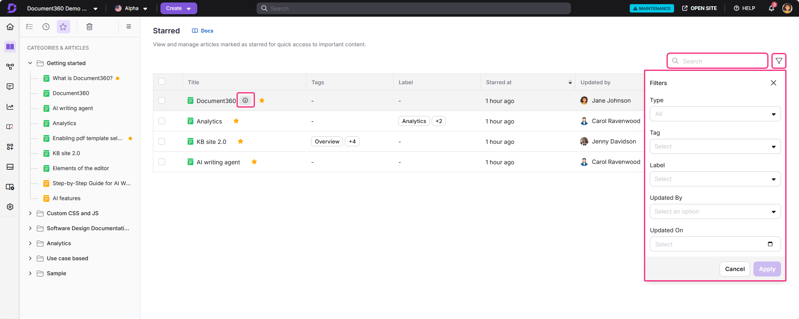Open Analytics chart icon in sidebar
Image resolution: width=799 pixels, height=319 pixels.
[x=10, y=107]
